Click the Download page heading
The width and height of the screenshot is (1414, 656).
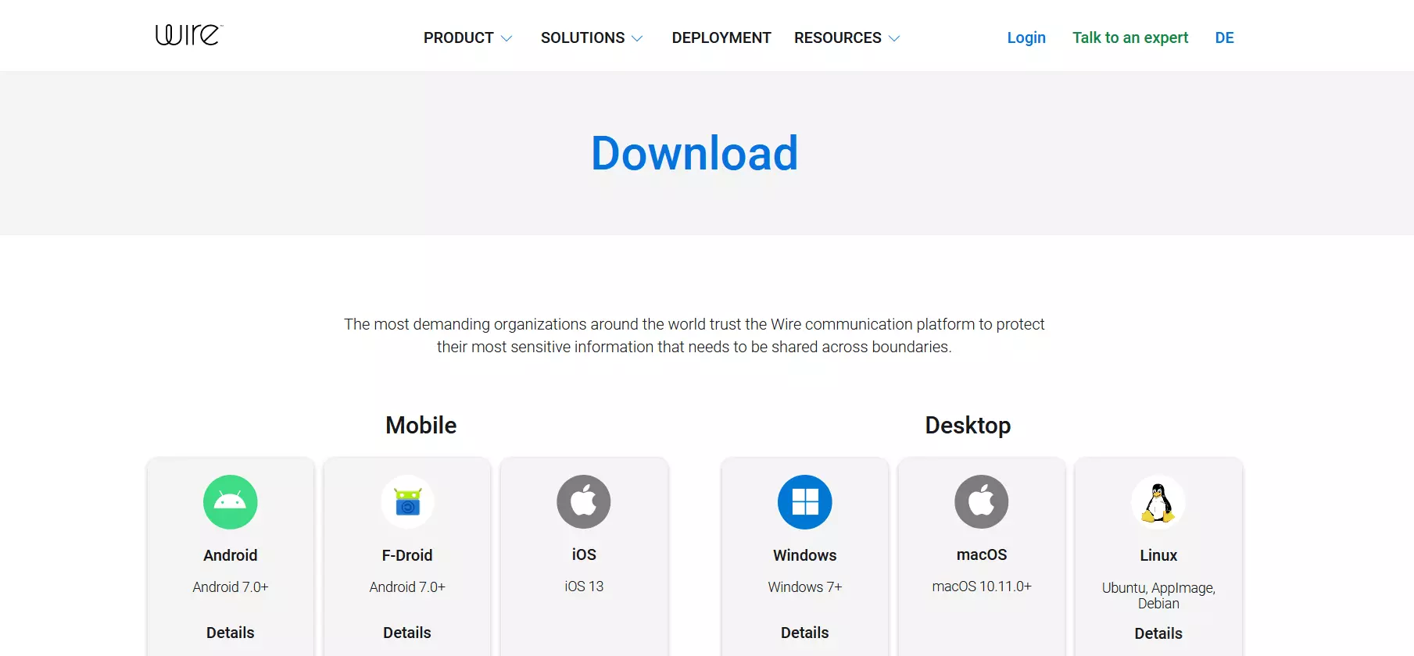[694, 153]
